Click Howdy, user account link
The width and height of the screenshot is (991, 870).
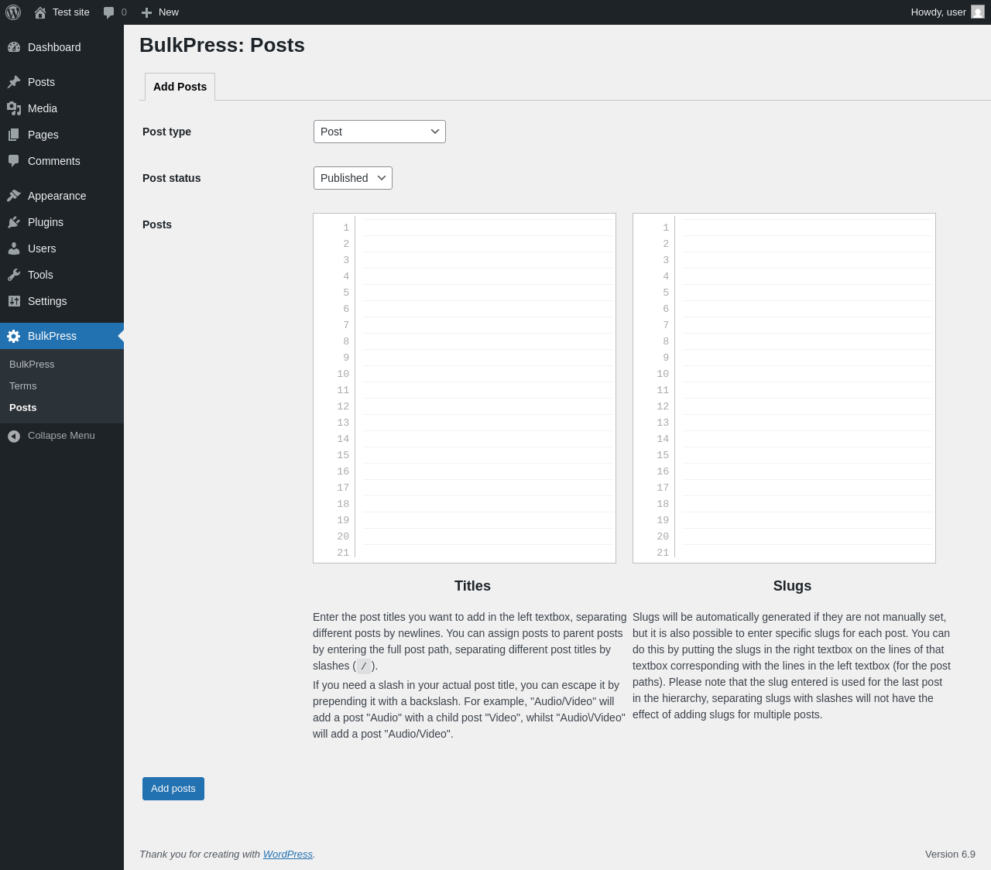948,12
